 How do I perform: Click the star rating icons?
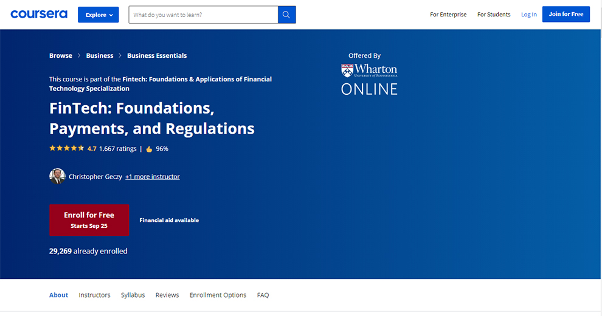(x=67, y=148)
